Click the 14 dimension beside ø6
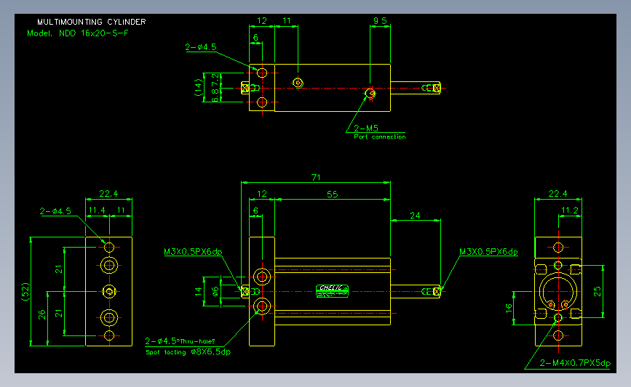631x387 pixels. click(x=198, y=291)
